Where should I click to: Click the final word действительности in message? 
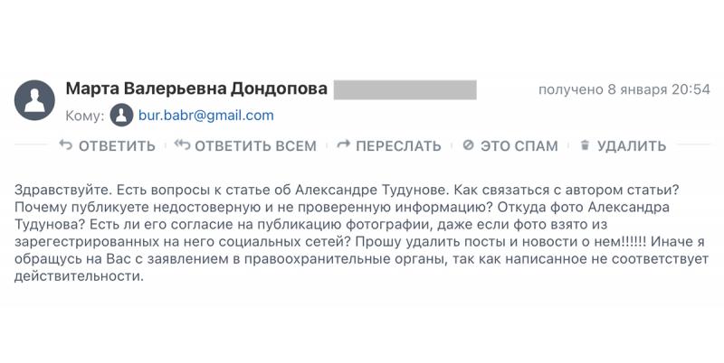78,276
